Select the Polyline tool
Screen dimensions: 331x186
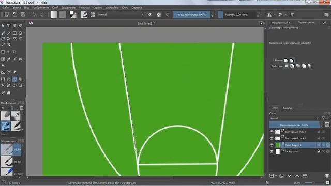point(9,39)
